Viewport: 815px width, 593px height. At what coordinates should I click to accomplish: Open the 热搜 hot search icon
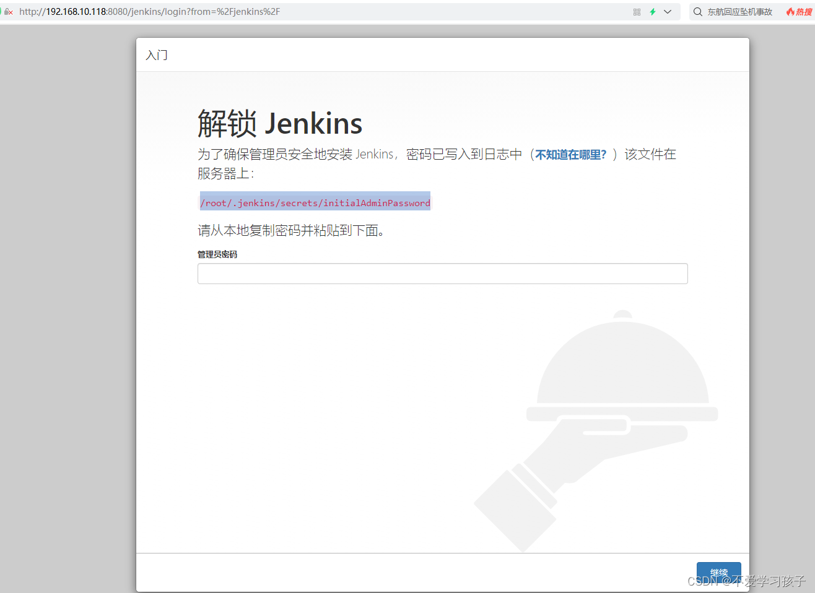tap(800, 12)
